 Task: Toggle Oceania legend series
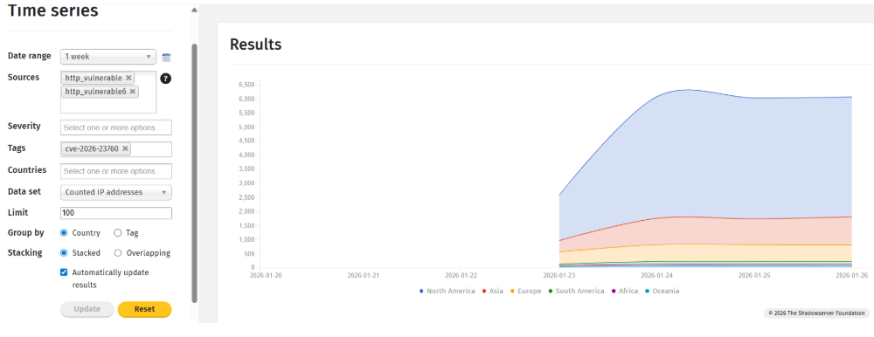(x=662, y=292)
